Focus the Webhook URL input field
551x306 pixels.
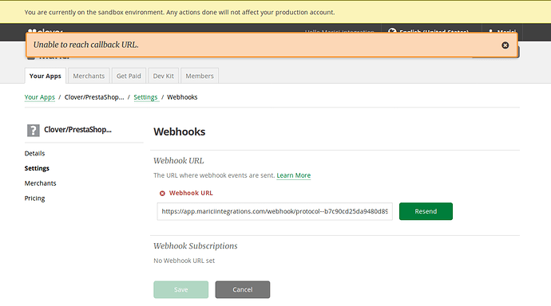275,211
